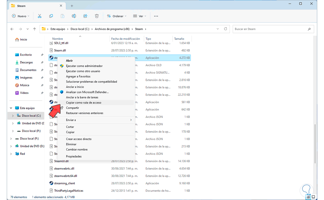Click the Cut scissors icon in toolbar
Viewport: 324px width, 200px height.
pyautogui.click(x=39, y=16)
